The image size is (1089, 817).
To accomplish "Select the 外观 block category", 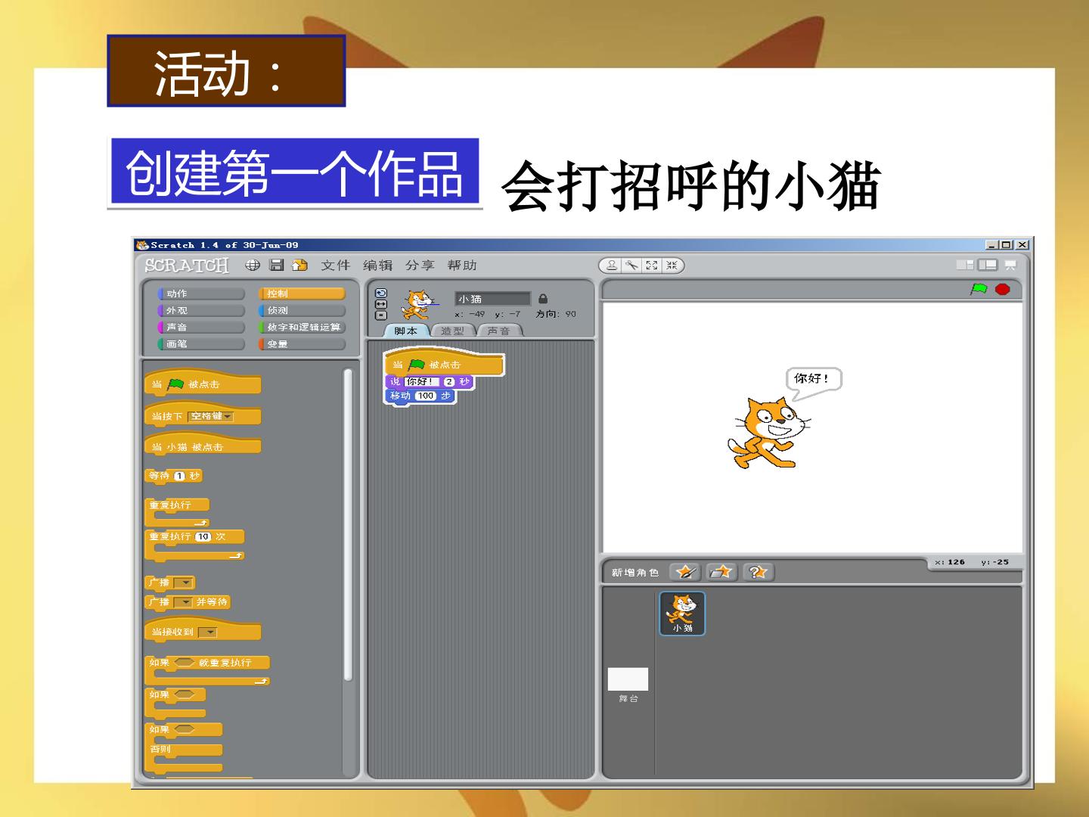I will point(201,310).
